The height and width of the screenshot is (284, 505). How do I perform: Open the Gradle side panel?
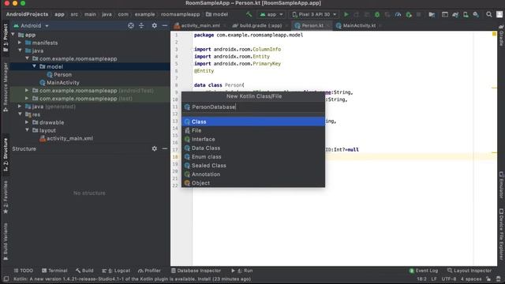pos(501,36)
